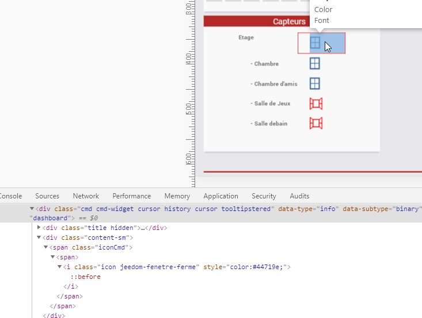Image resolution: width=422 pixels, height=318 pixels.
Task: Click the Etage closed window icon
Action: (315, 43)
